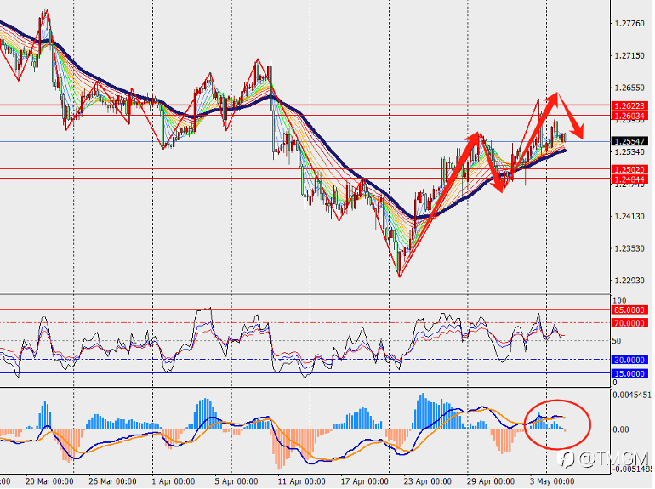Click the 3 May 00:00 date label
Viewport: 655px width, 489px height.
552,481
